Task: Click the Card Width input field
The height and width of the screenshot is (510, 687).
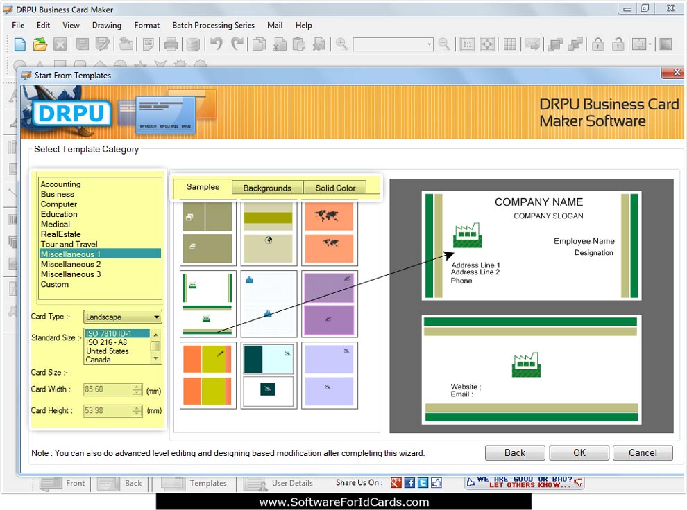Action: point(108,389)
